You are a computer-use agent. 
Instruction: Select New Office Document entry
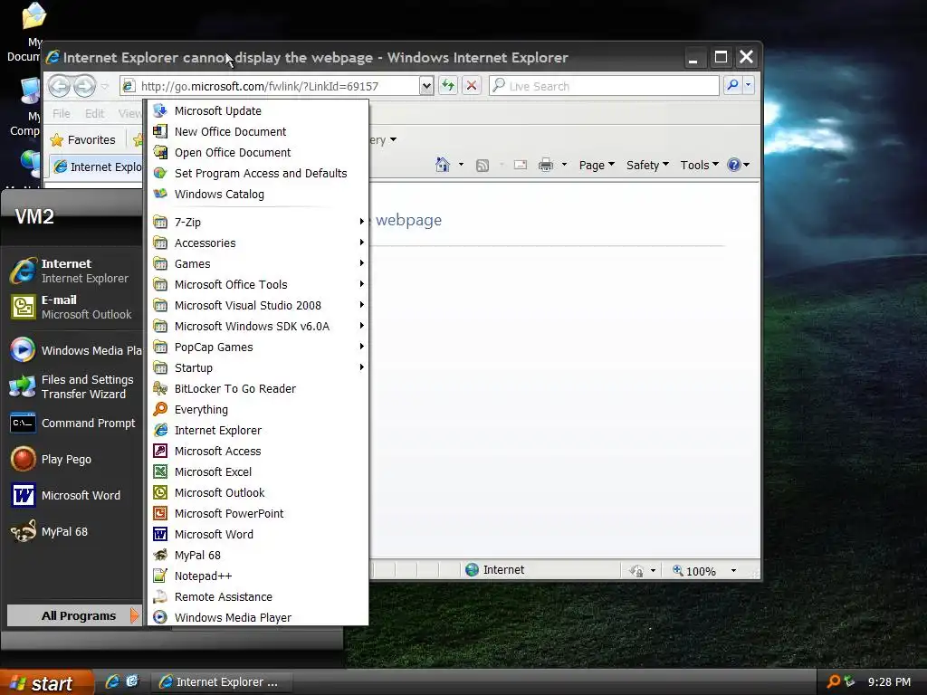(x=258, y=131)
